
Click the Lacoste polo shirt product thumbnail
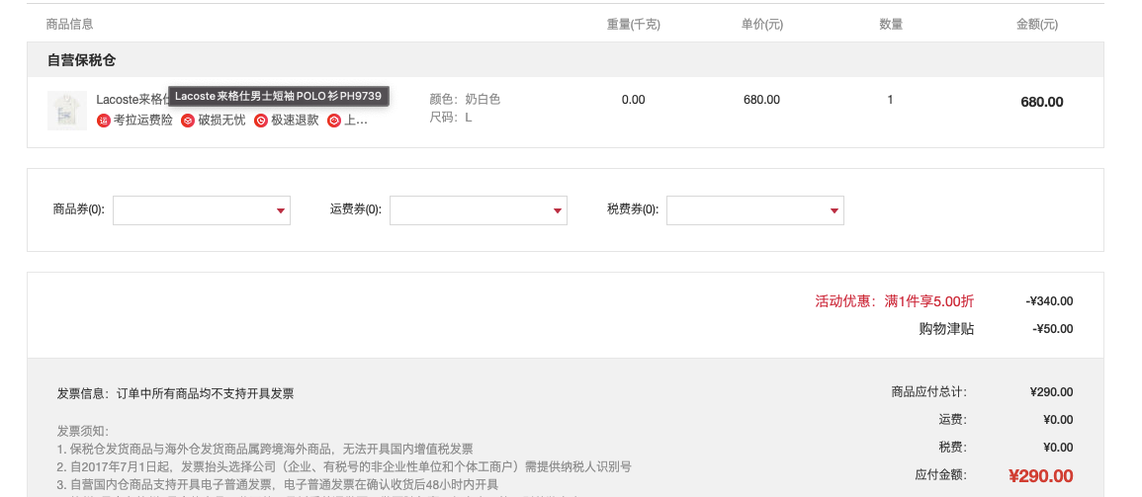67,111
